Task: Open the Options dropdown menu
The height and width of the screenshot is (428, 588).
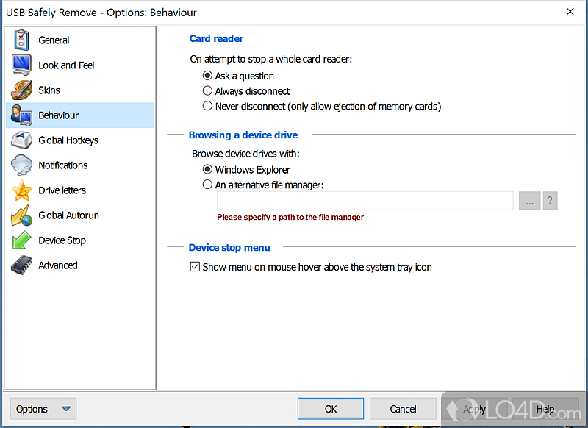Action: pyautogui.click(x=43, y=408)
